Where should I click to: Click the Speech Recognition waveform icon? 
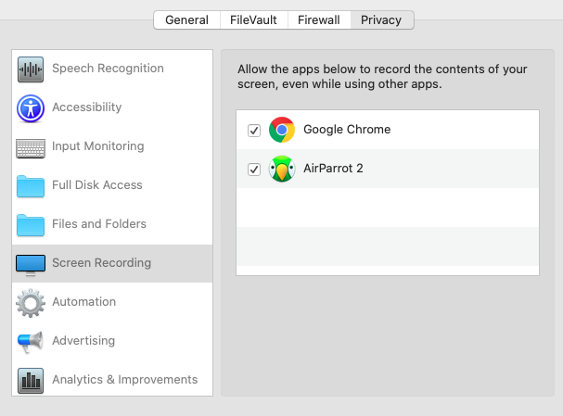click(x=31, y=69)
